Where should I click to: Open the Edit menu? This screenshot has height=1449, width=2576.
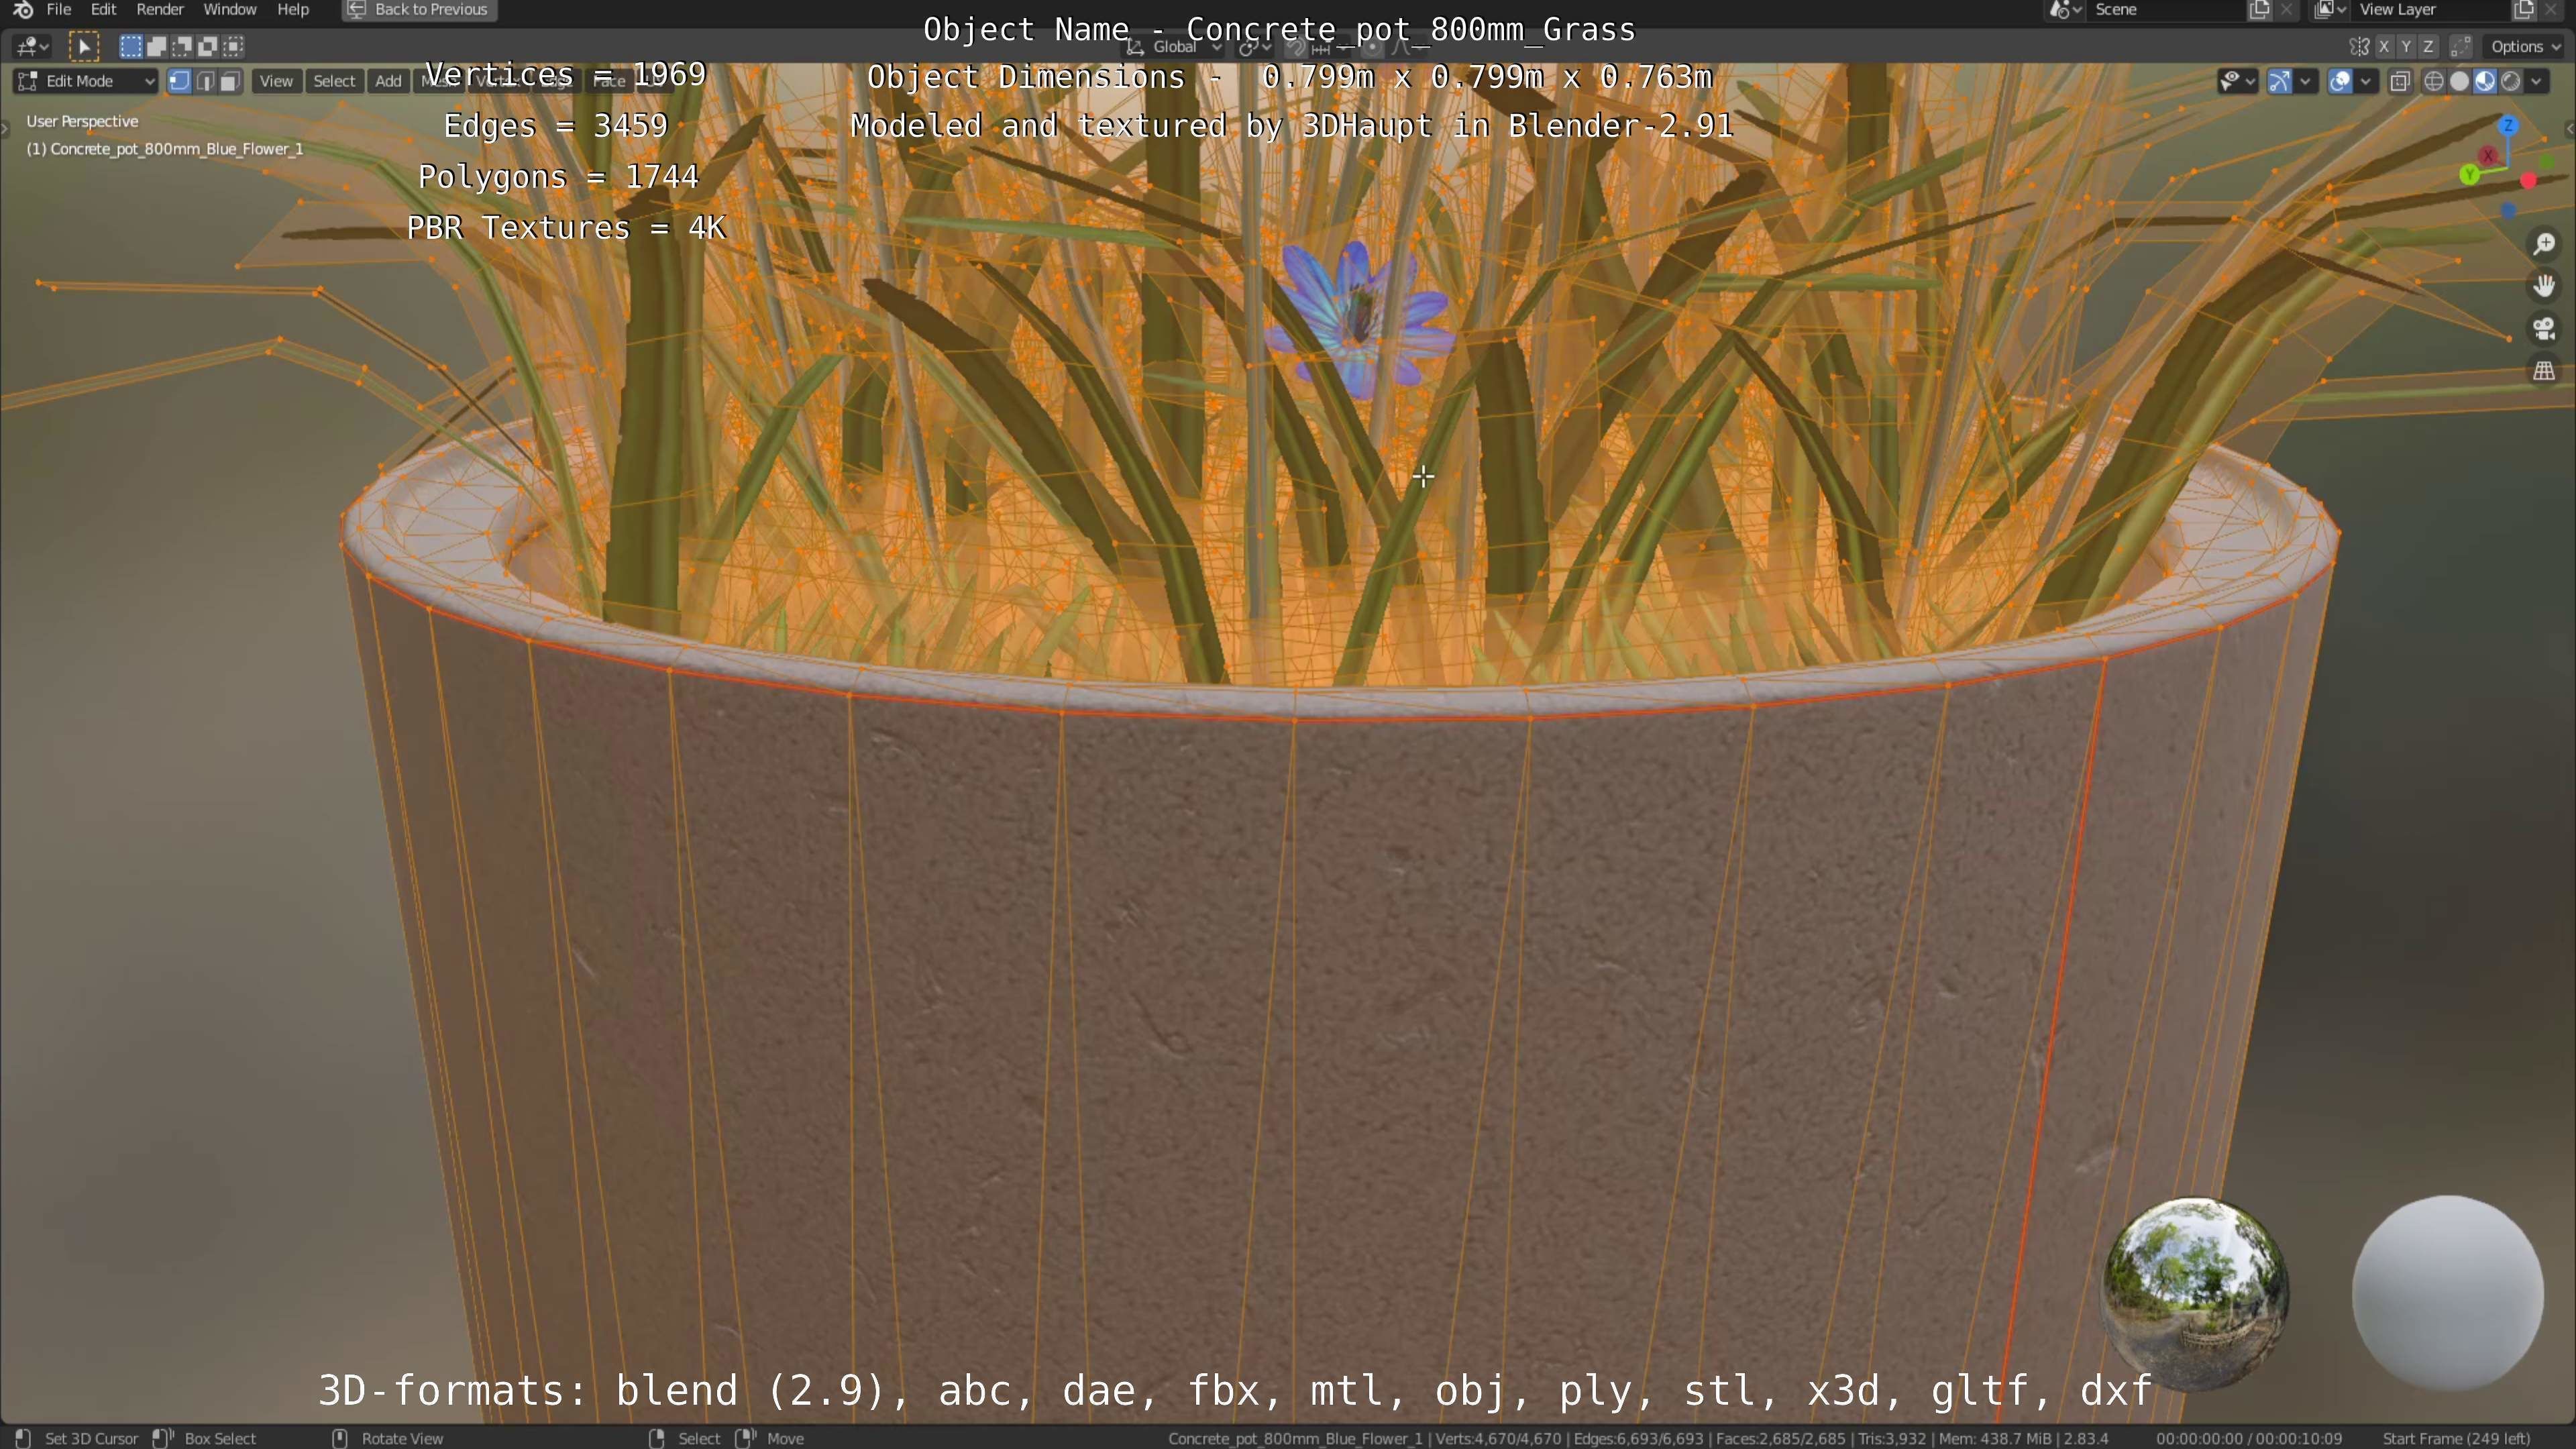coord(104,10)
